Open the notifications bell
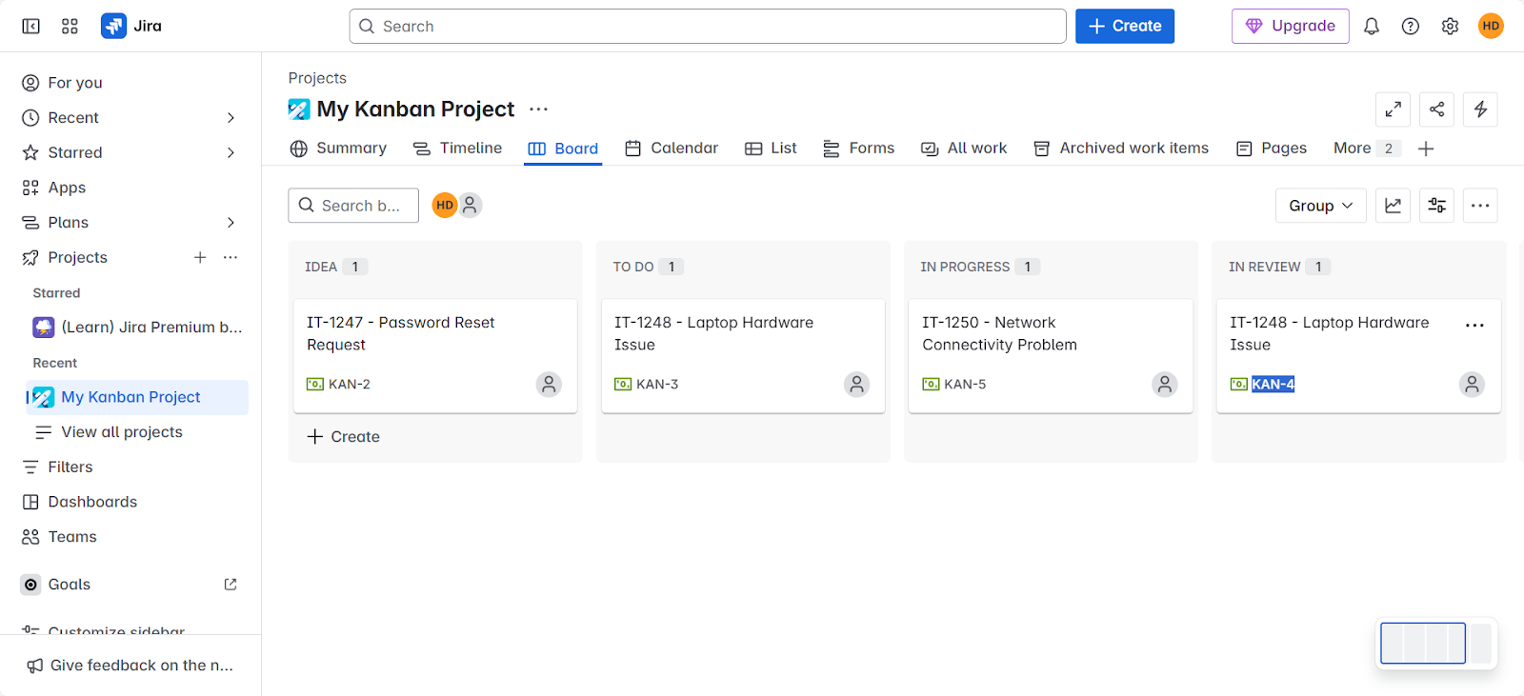This screenshot has height=696, width=1524. click(x=1372, y=26)
